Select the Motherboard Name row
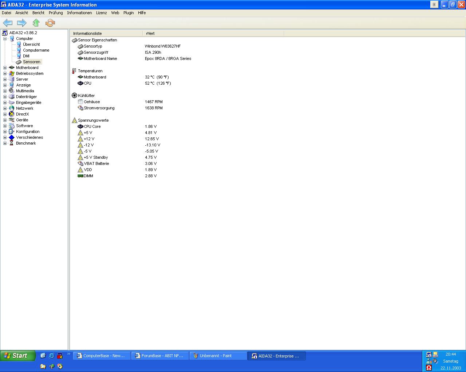The width and height of the screenshot is (466, 372). tap(100, 58)
